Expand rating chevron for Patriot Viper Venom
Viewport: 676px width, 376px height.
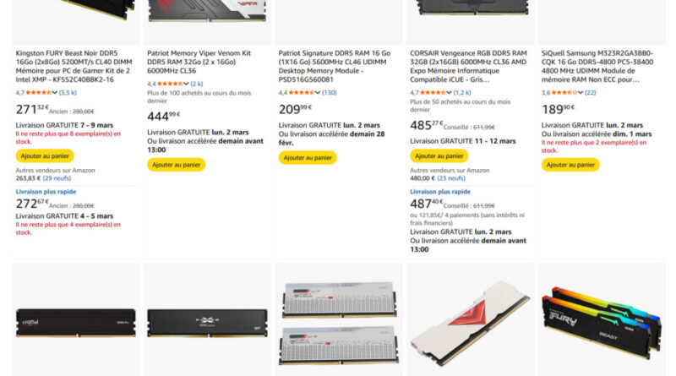pos(187,84)
